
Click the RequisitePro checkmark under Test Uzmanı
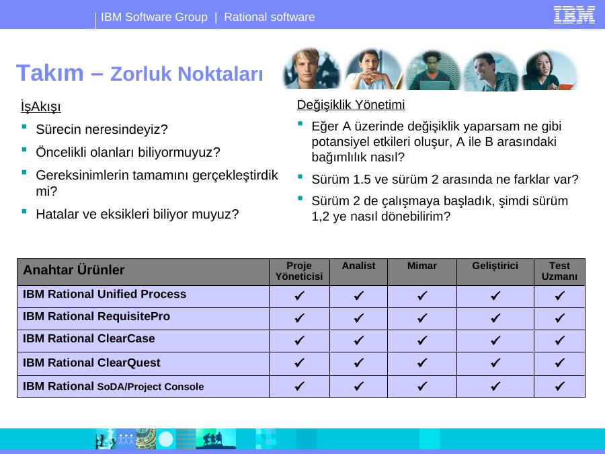[x=560, y=318]
